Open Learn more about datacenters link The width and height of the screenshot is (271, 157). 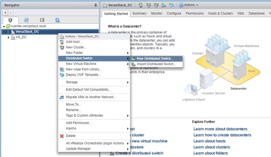click(x=220, y=129)
